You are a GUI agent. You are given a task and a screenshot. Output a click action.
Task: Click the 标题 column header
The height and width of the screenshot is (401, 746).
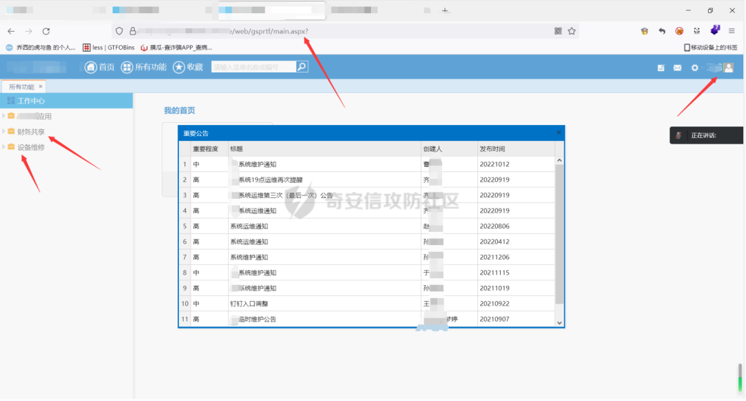pyautogui.click(x=325, y=148)
